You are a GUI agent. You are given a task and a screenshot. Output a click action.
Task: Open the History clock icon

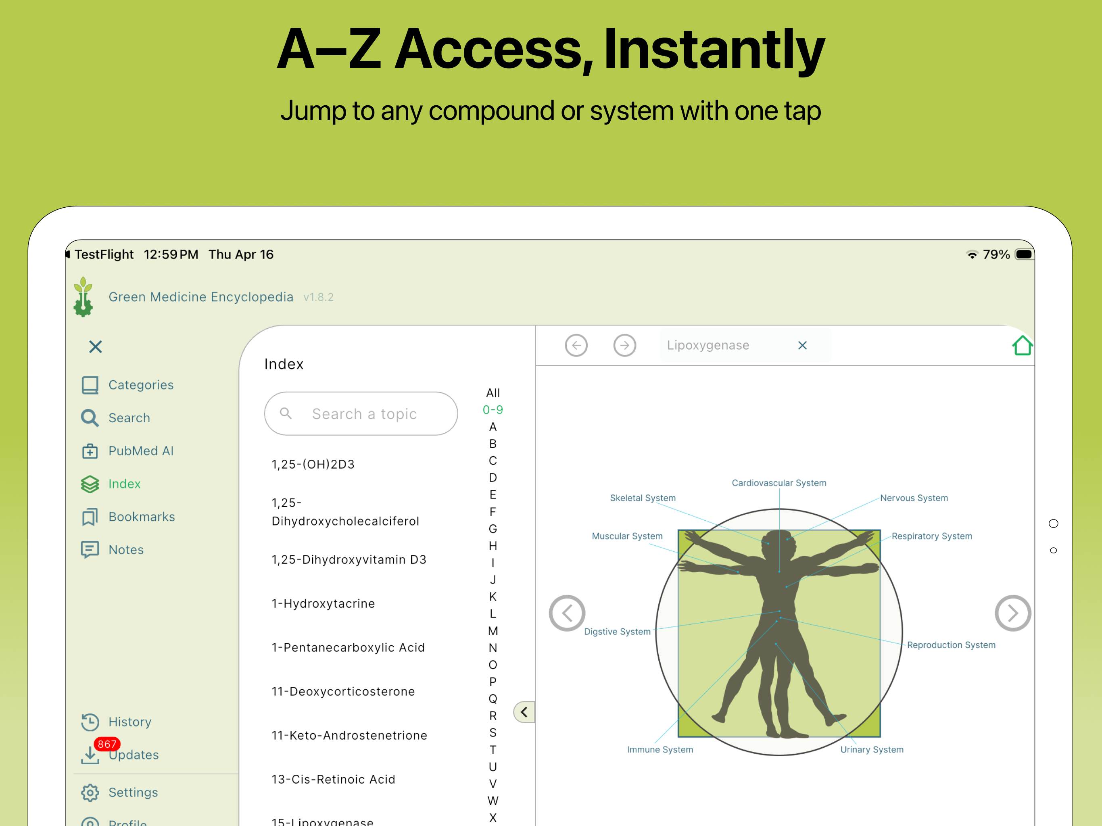pos(90,722)
